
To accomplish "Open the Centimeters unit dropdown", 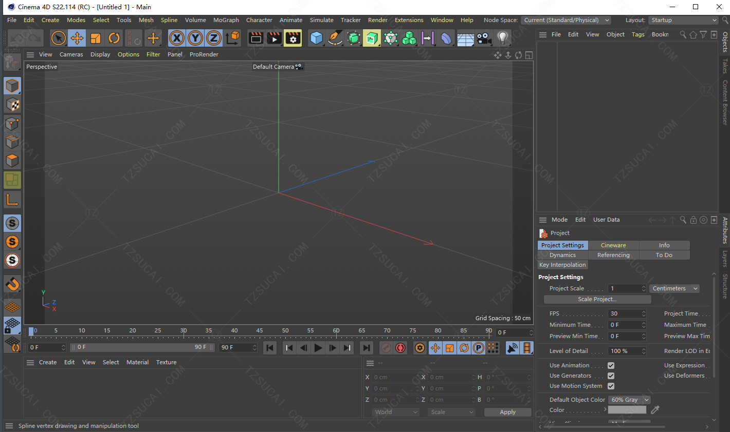I will 674,288.
